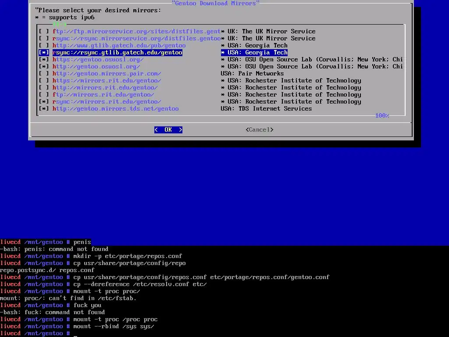Select the ftp://ftp.mirrorservice.org URL entry
The image size is (449, 337).
click(x=136, y=31)
